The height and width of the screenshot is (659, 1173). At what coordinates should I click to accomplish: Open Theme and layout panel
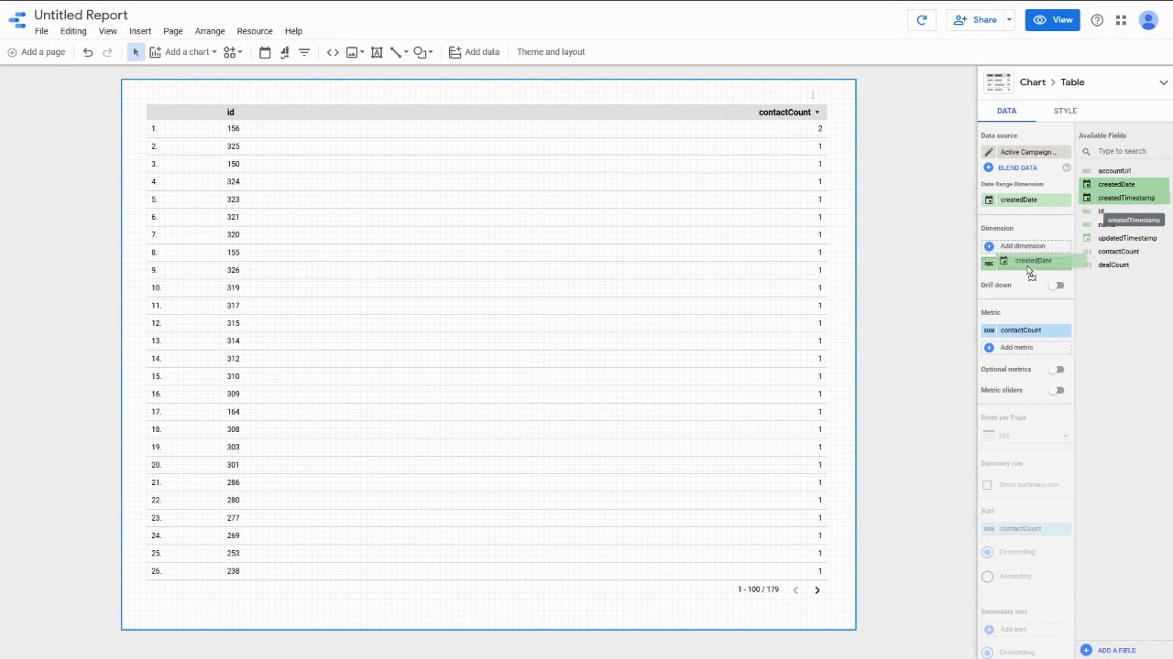[551, 52]
